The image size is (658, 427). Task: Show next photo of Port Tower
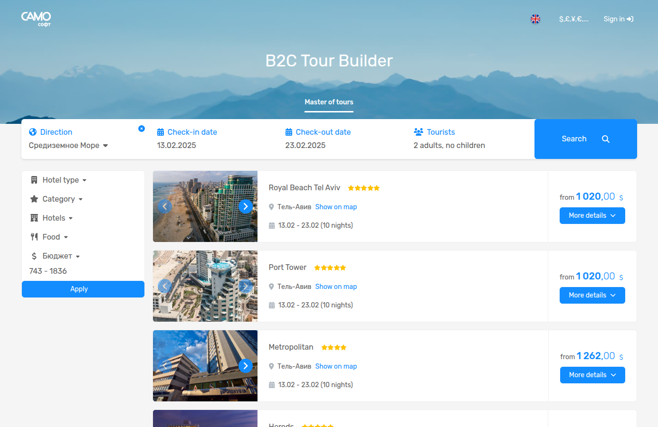coord(245,286)
